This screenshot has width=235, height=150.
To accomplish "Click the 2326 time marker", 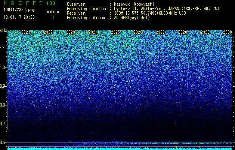I will coord(138,32).
